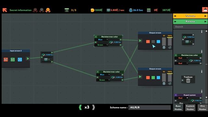Image resolution: width=208 pixels, height=117 pixels.
Task: Click info icon above Decision tree palette node
Action: 202,51
